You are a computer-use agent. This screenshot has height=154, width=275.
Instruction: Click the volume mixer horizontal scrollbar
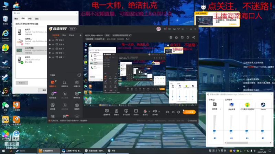(x=237, y=143)
